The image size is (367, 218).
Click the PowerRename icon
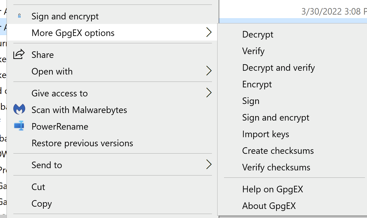point(19,126)
